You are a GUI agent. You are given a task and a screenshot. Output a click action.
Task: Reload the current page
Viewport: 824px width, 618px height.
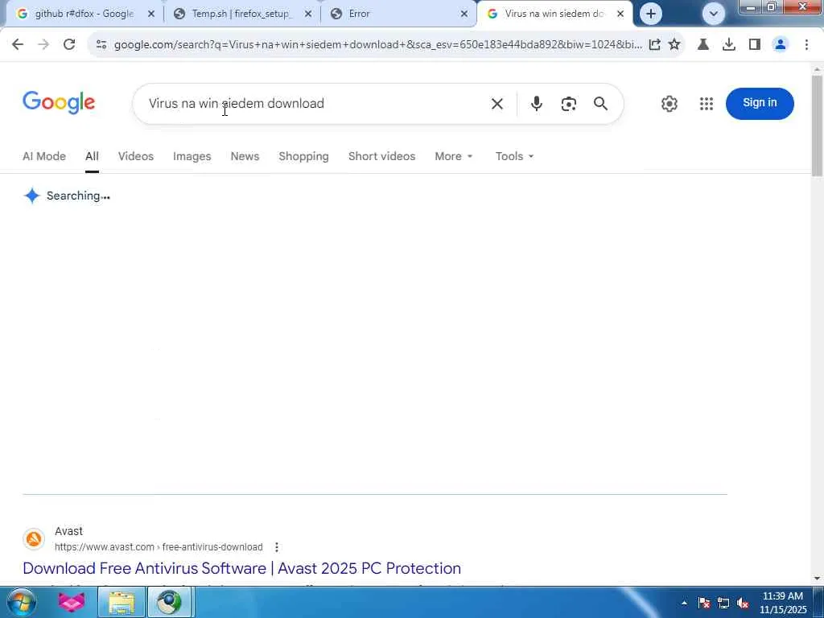tap(69, 45)
